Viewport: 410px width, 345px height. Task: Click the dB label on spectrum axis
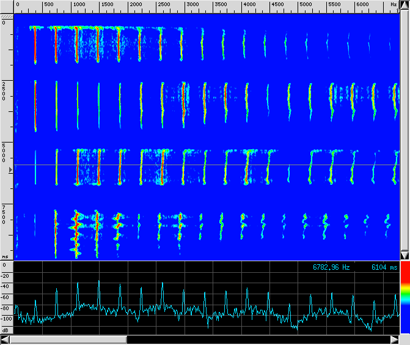point(5,330)
